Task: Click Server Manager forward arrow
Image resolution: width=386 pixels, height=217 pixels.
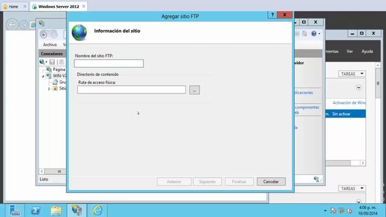Action: pos(24,25)
